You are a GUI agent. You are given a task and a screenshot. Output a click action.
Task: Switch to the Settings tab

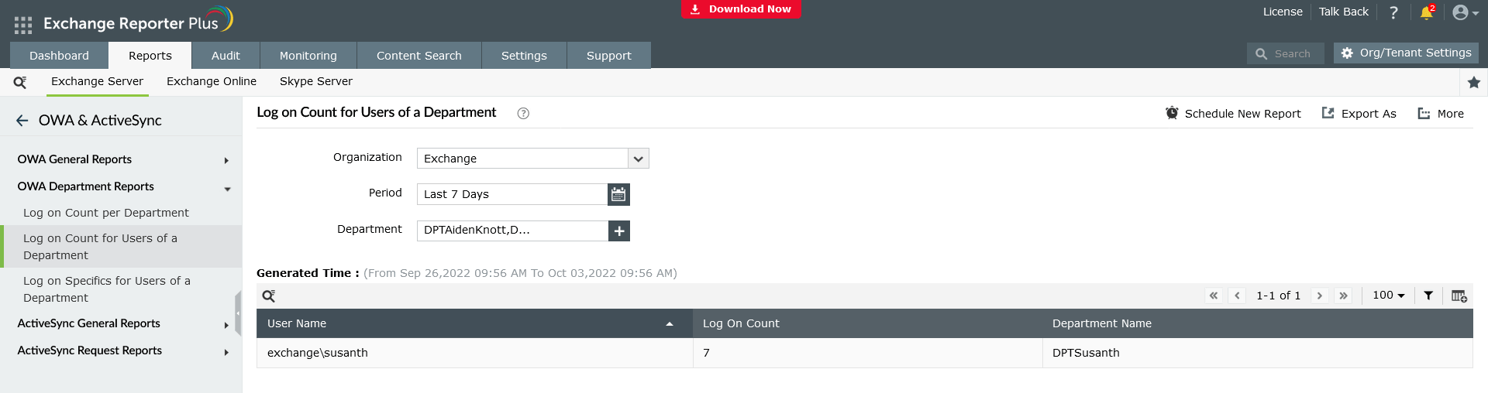click(x=524, y=56)
